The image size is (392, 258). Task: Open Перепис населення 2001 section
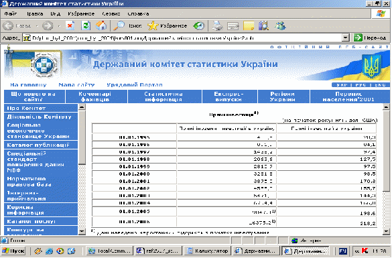350,96
